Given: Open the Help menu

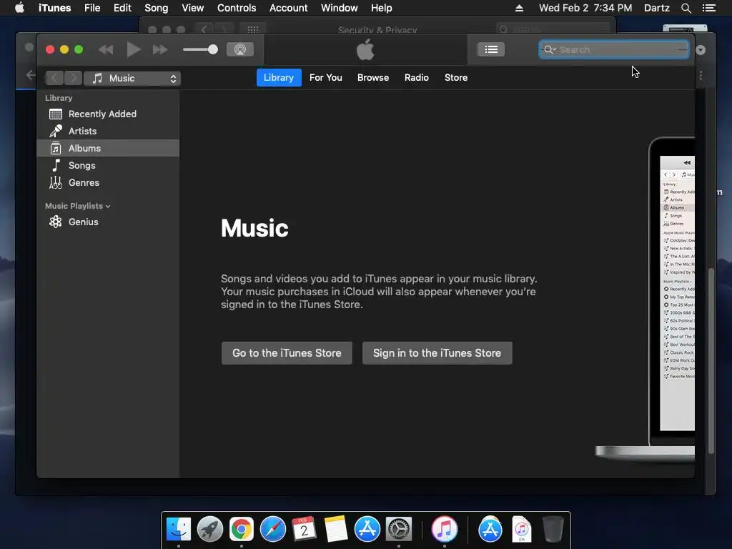Looking at the screenshot, I should point(382,8).
